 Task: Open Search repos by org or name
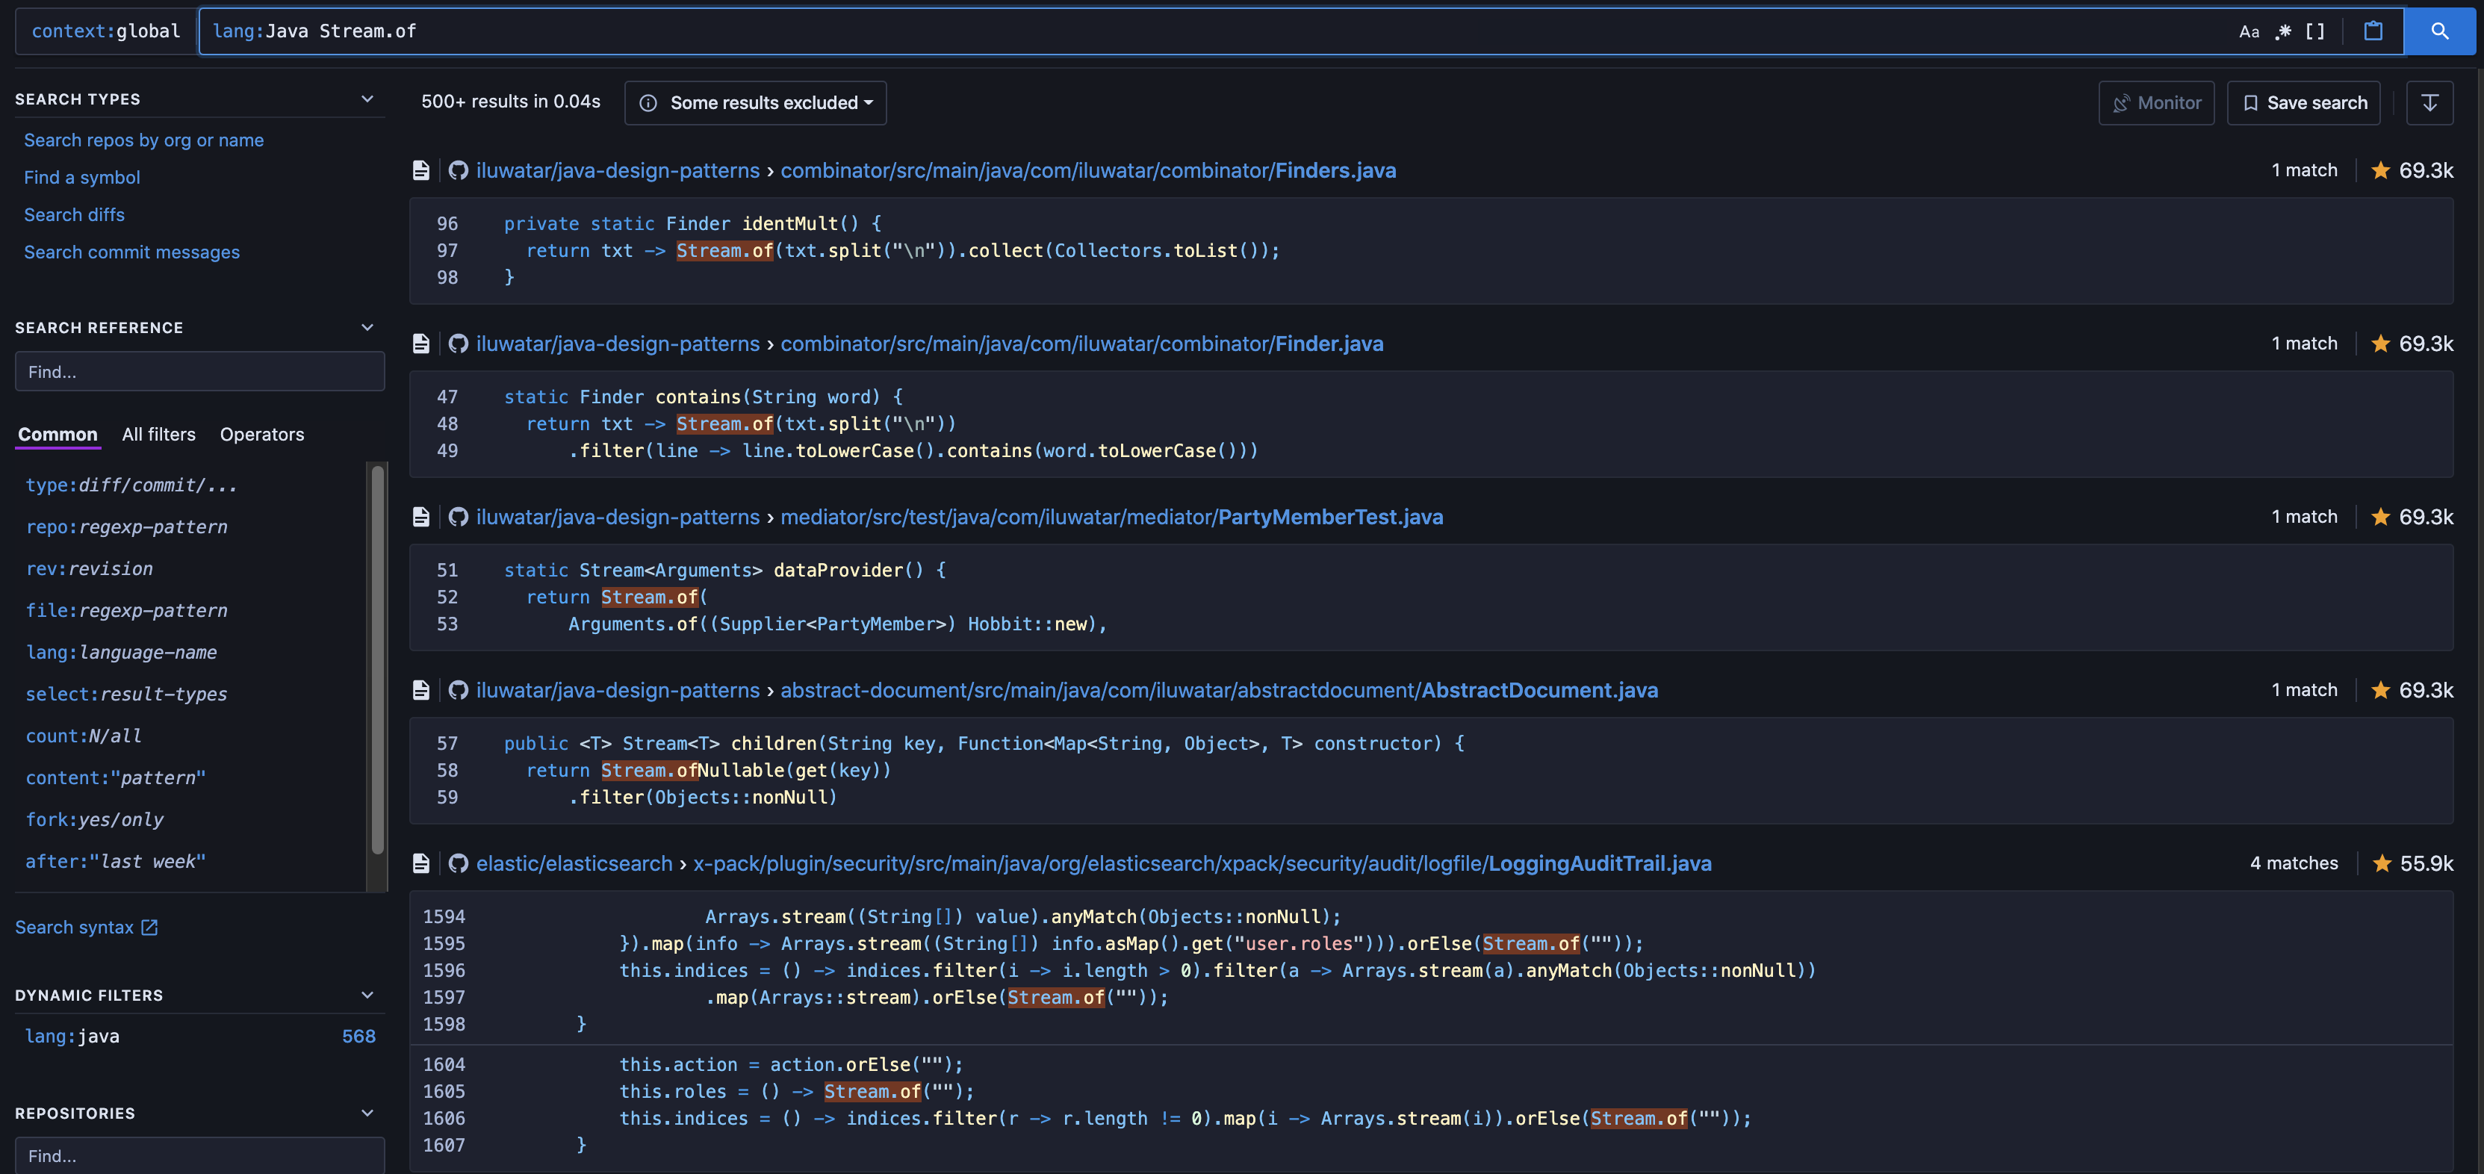143,140
